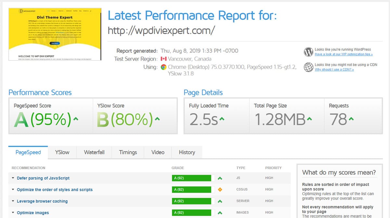This screenshot has height=218, width=390.
Task: Click the CDN globe icon
Action: tap(308, 67)
